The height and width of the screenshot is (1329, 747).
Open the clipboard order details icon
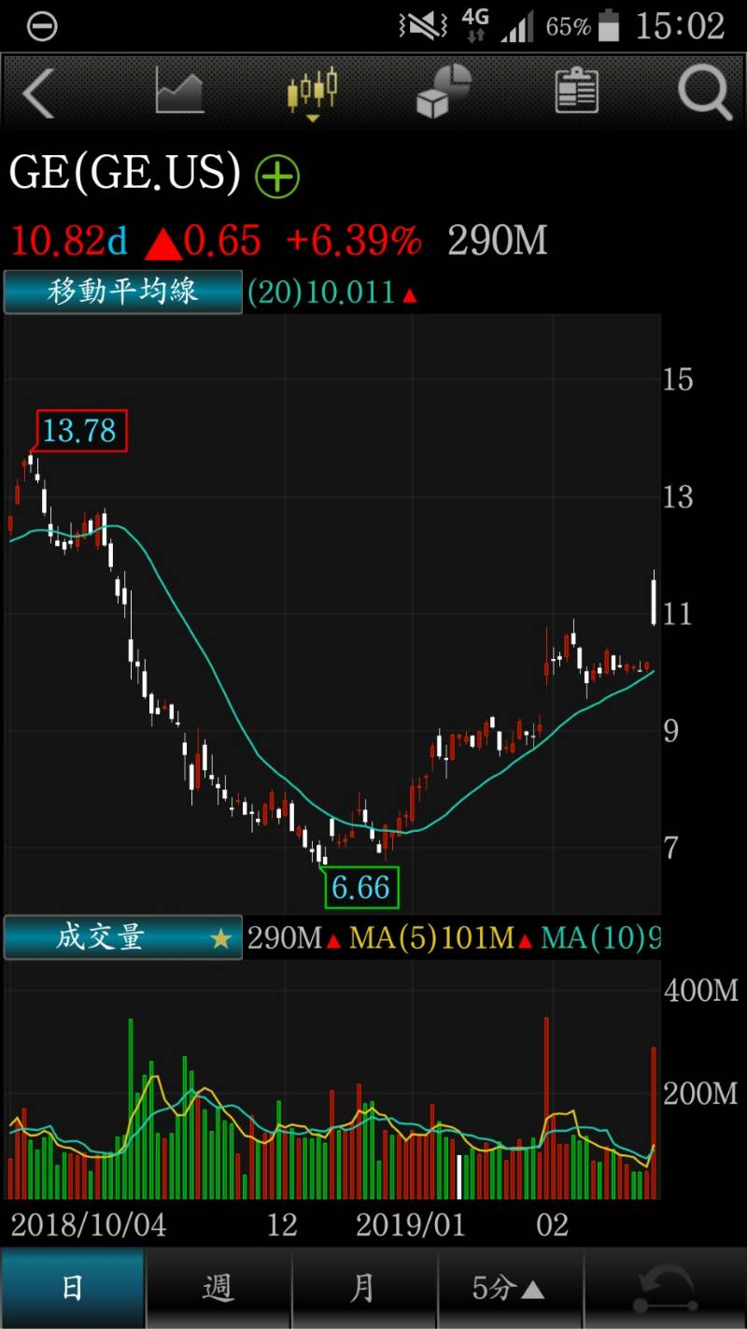click(575, 91)
